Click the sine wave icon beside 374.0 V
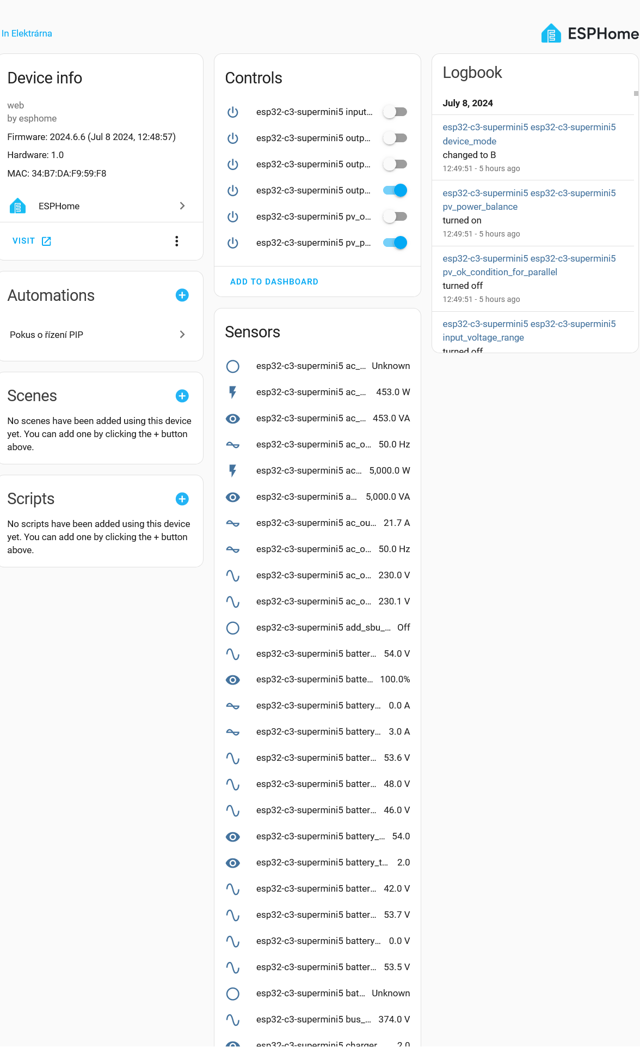This screenshot has height=1047, width=640. pyautogui.click(x=233, y=1020)
